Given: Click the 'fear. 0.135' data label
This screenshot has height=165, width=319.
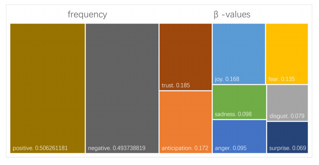Looking at the screenshot, I should (281, 79).
